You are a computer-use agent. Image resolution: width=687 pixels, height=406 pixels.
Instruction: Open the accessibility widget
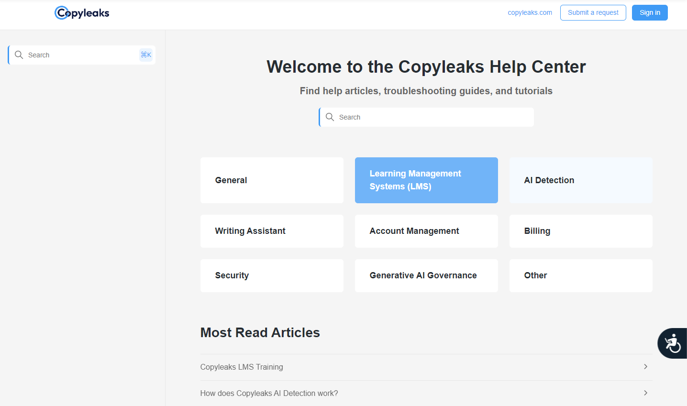pos(672,343)
